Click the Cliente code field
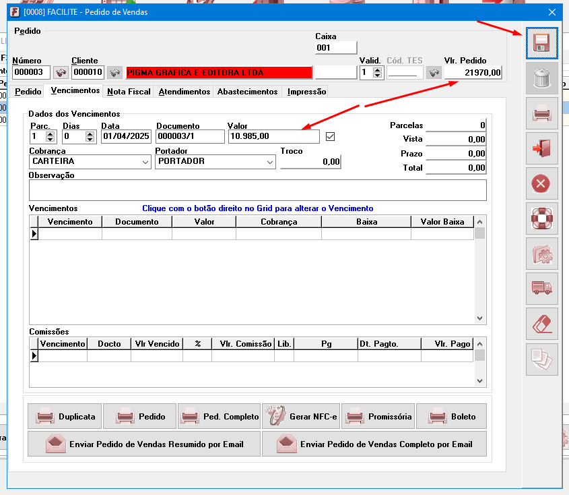 (88, 72)
